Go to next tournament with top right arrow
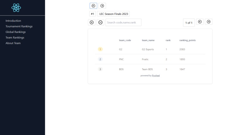 [x=102, y=6]
